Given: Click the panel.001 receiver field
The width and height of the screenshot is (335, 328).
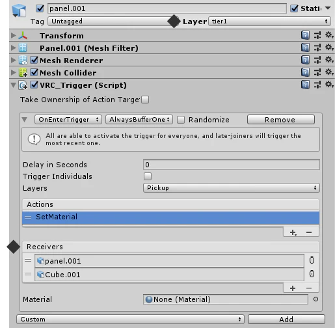Looking at the screenshot, I should tap(169, 261).
